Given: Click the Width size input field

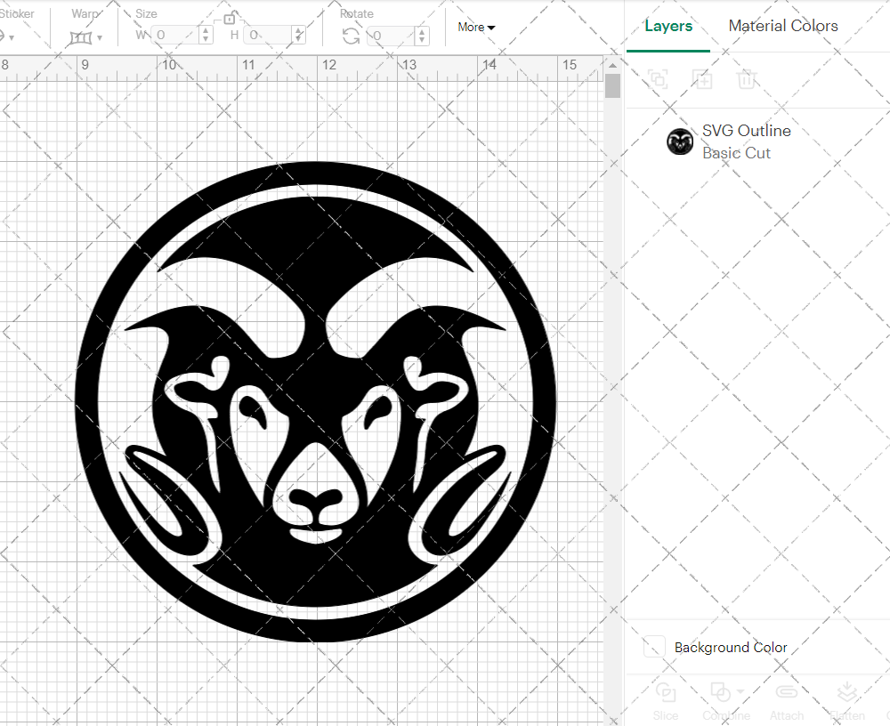Looking at the screenshot, I should pos(176,36).
